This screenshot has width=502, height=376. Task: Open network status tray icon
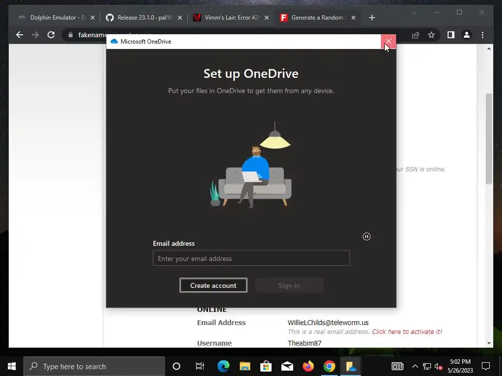[x=427, y=366]
